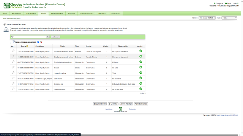Sort by the Acción column header

tap(88, 46)
